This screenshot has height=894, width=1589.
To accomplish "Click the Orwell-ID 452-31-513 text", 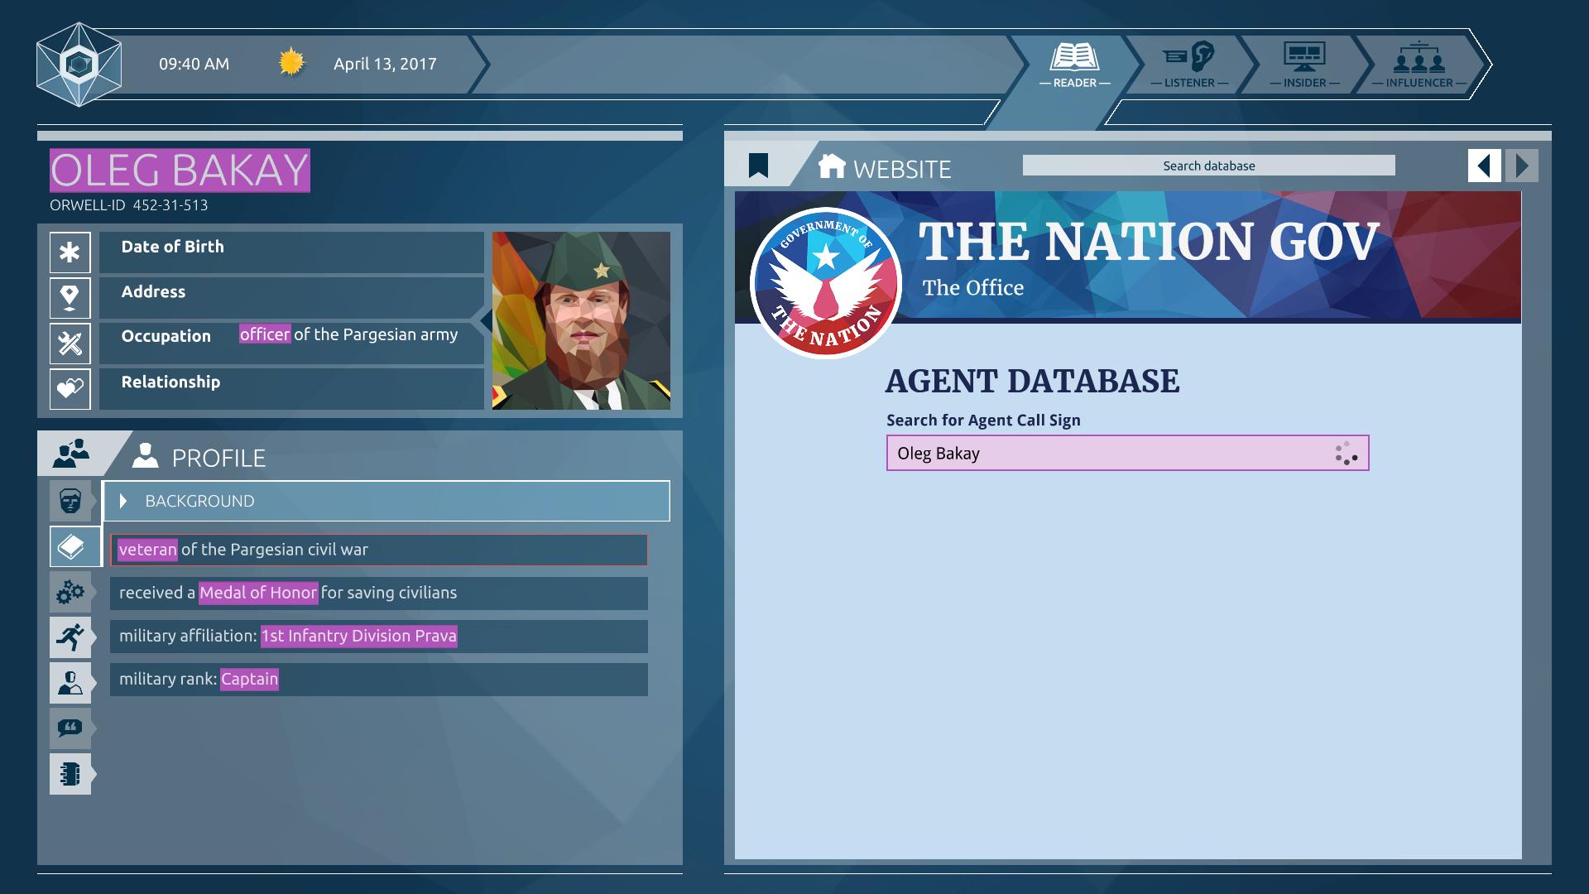I will (129, 205).
